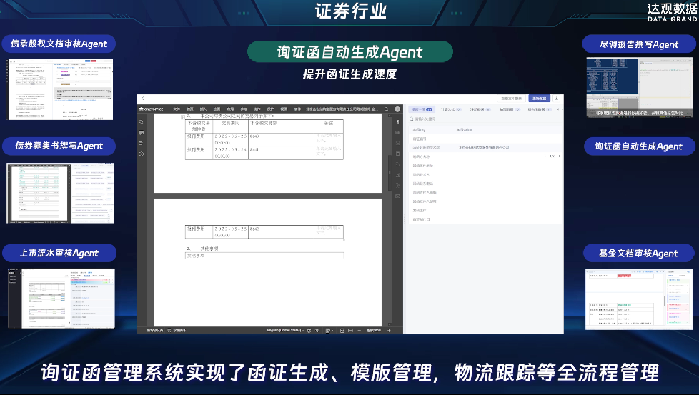Open the 文件 menu in ONLYOFFICE
The image size is (699, 395).
[x=177, y=109]
